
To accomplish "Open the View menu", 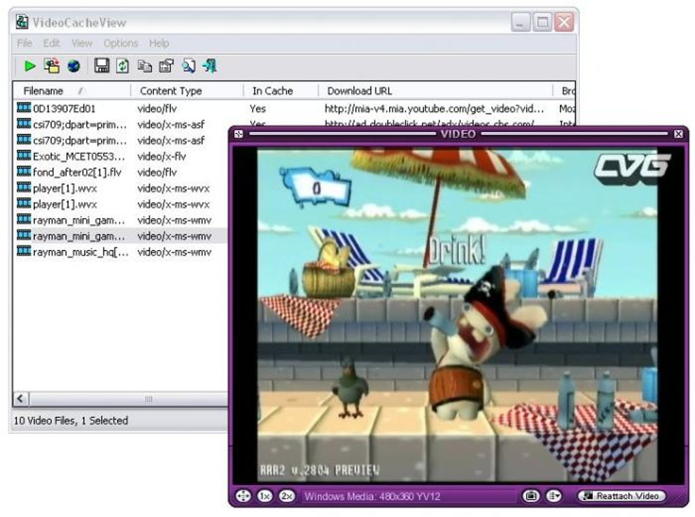I will [82, 43].
